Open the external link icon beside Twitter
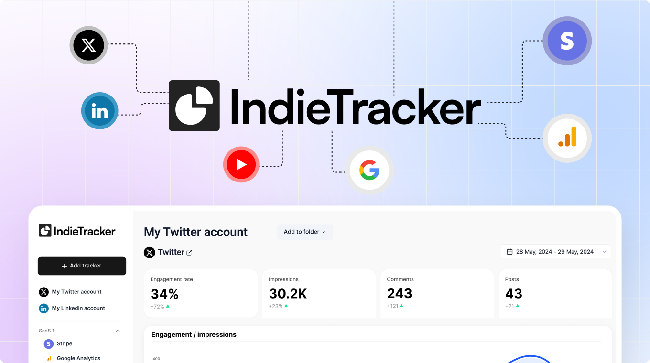650x363 pixels. point(189,253)
